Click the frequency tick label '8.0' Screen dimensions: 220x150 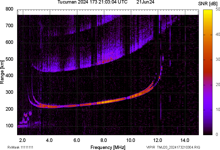[x=104, y=140]
